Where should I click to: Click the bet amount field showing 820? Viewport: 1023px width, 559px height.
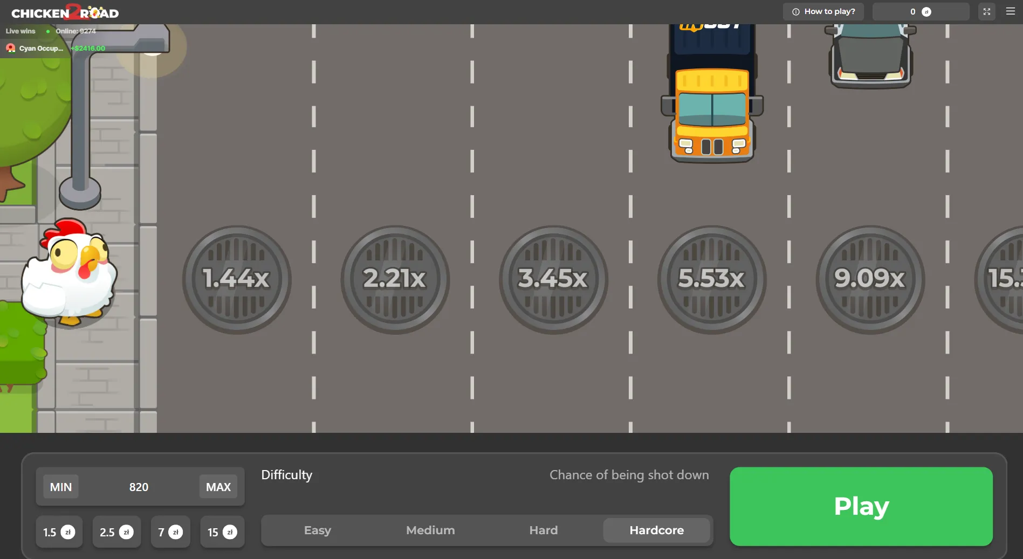point(139,487)
